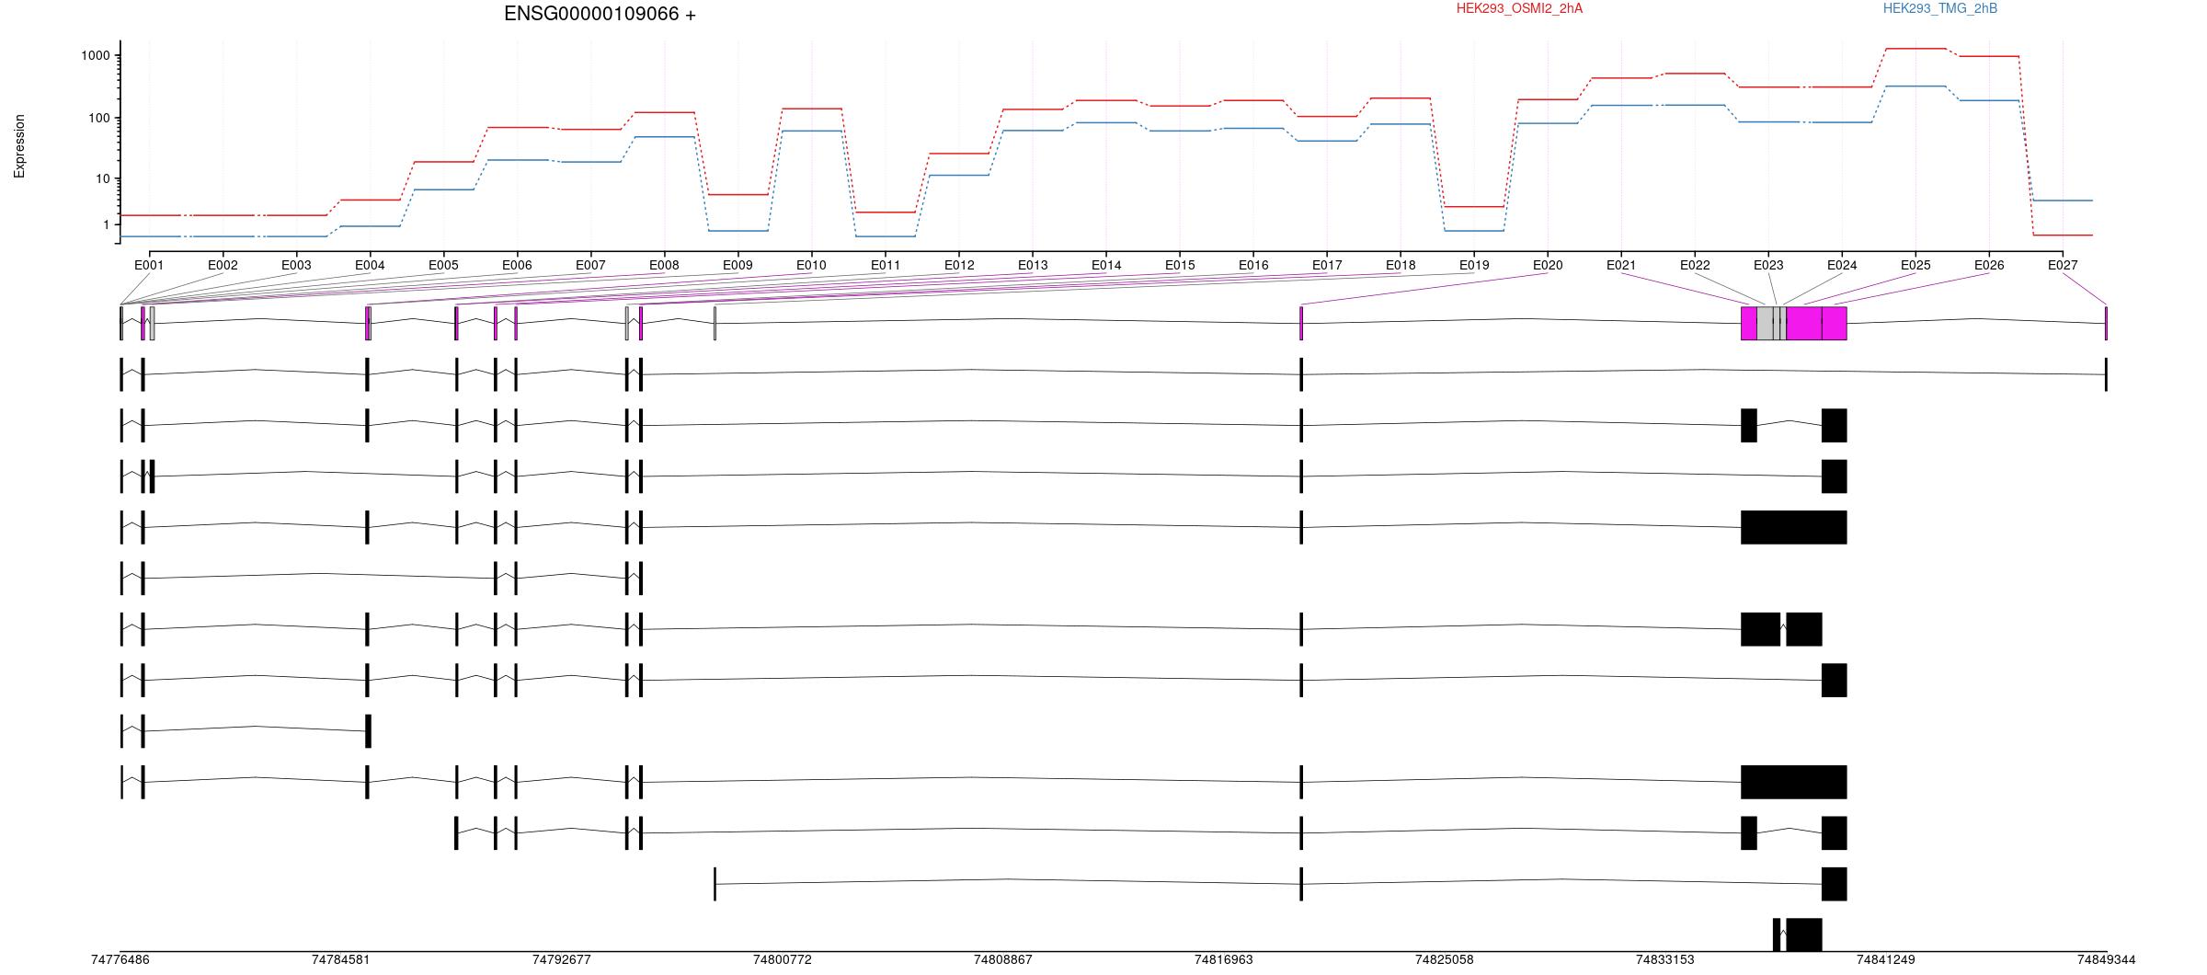Click exon label E026
The height and width of the screenshot is (975, 2207).
click(x=1989, y=265)
